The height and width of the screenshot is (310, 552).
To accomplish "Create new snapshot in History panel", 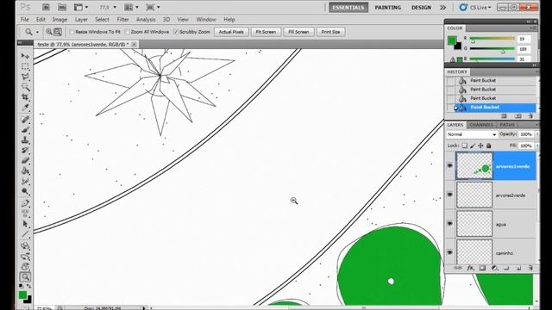I will coord(517,116).
